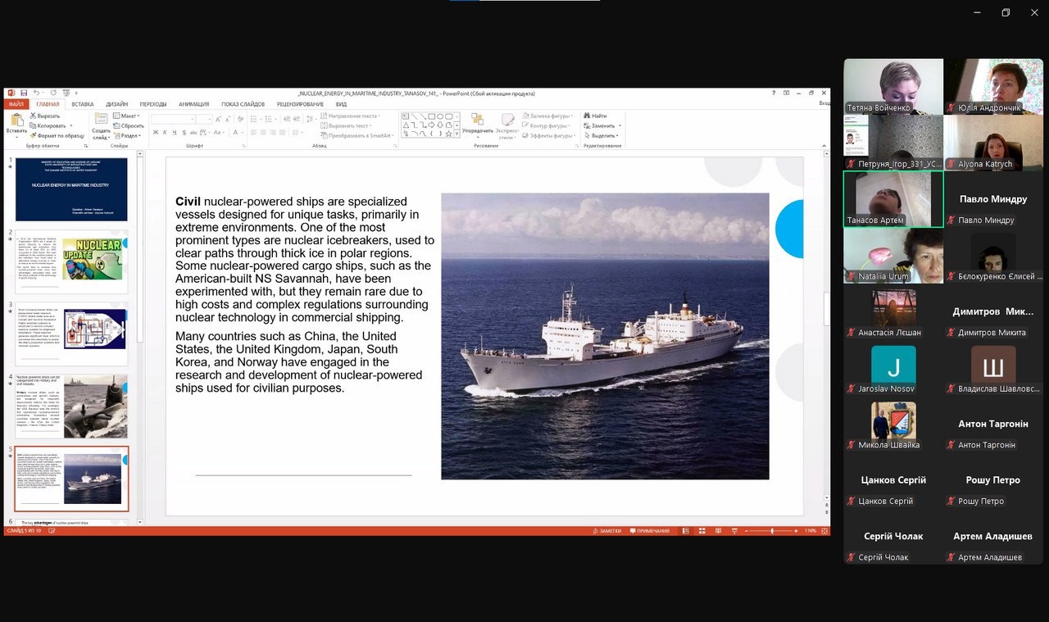
Task: Click the Paste (Вставить) clipboard icon
Action: pyautogui.click(x=16, y=120)
